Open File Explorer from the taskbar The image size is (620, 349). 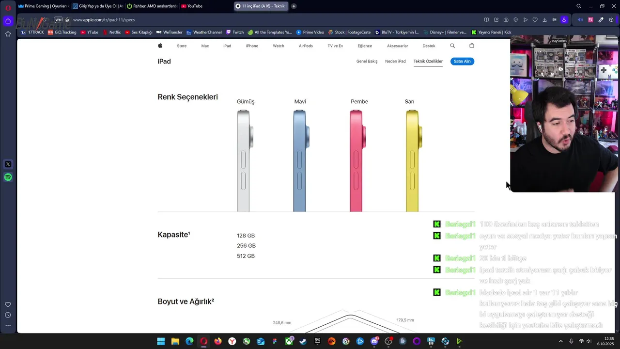(x=175, y=341)
